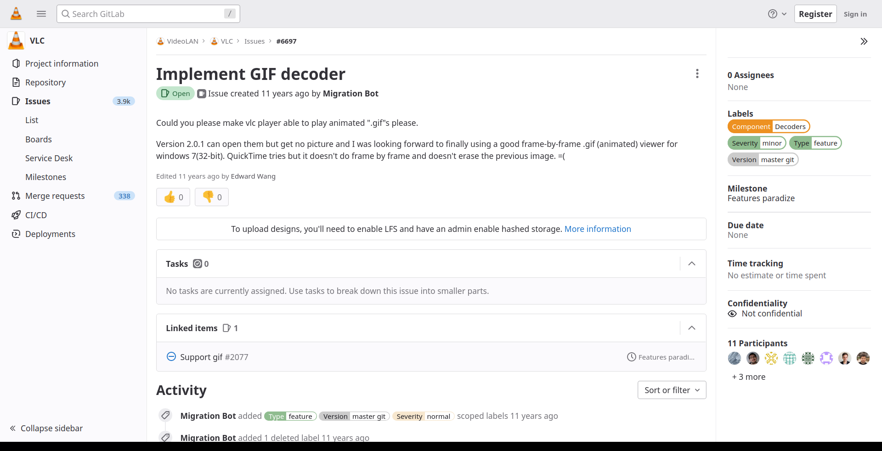Open Boards in the Issues submenu
Screen dimensions: 882x451
tap(39, 139)
